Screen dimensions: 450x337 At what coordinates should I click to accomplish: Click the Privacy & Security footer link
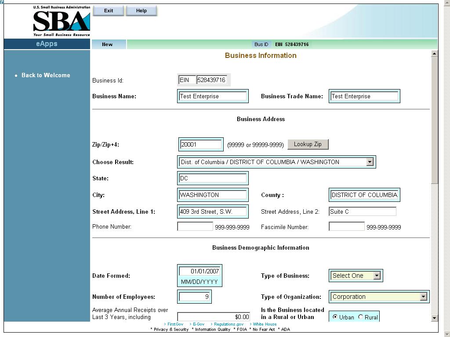(x=171, y=330)
